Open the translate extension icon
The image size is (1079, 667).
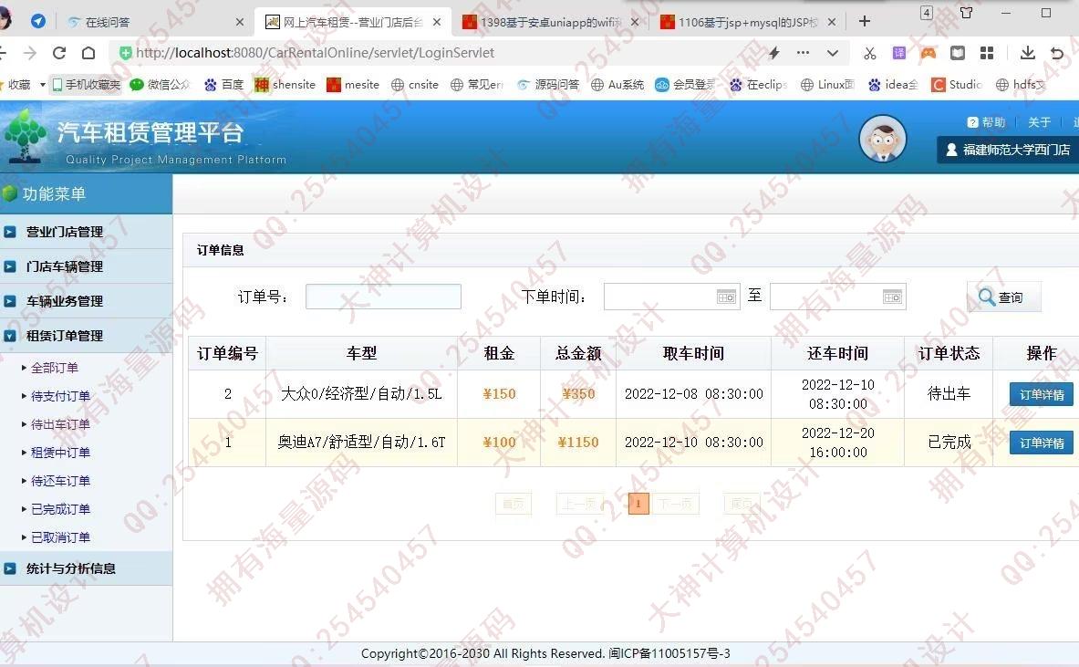(x=898, y=53)
